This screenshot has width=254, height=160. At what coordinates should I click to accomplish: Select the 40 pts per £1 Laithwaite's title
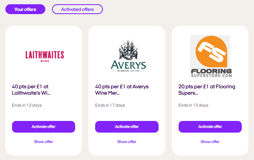click(31, 90)
